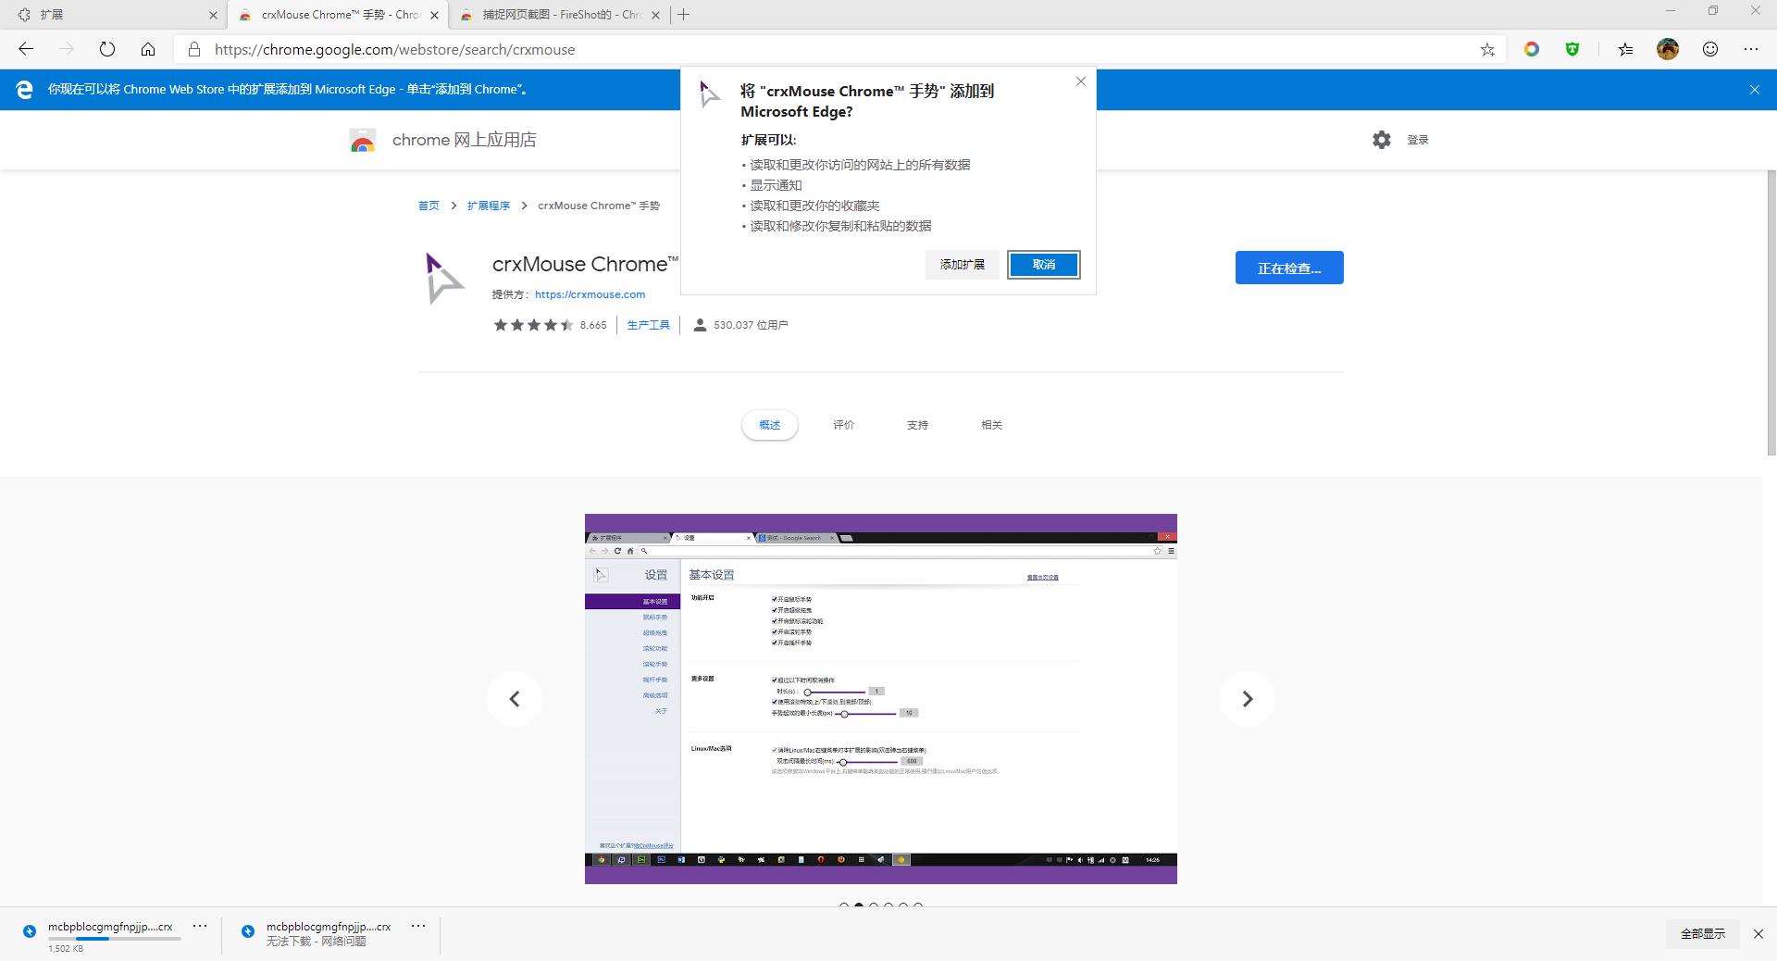Close the FireShot 捕捉网页截图 tab
Image resolution: width=1777 pixels, height=961 pixels.
[x=656, y=15]
